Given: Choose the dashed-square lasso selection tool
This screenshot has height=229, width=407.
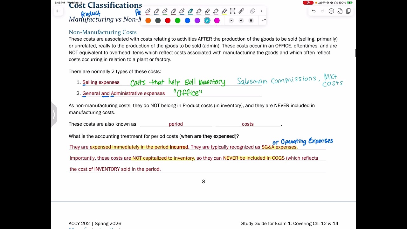Looking at the screenshot, I should click(x=233, y=11).
